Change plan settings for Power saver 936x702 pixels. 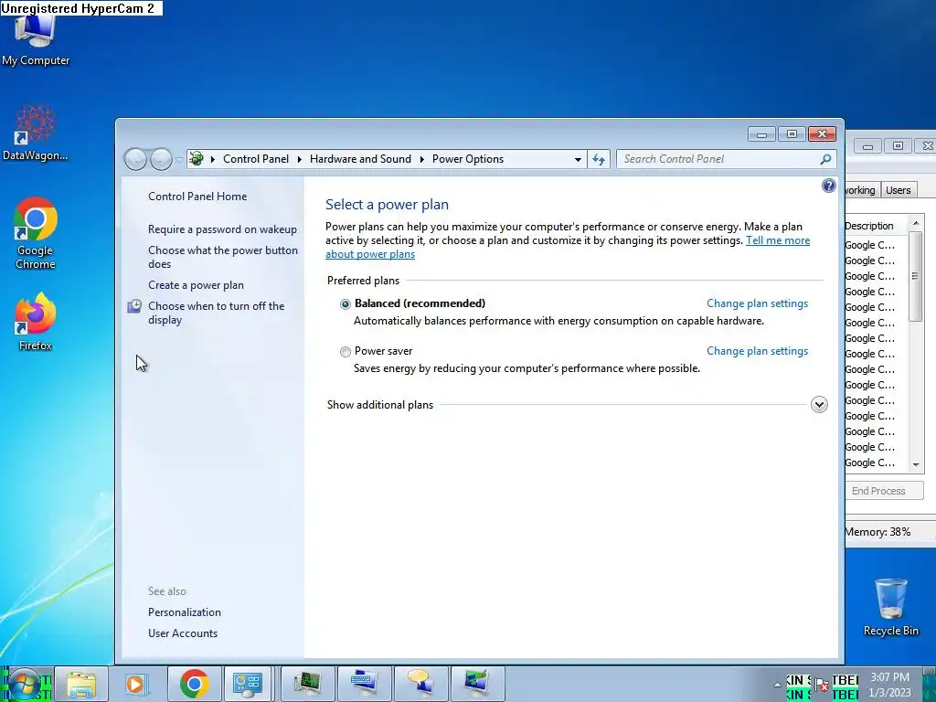(x=757, y=351)
